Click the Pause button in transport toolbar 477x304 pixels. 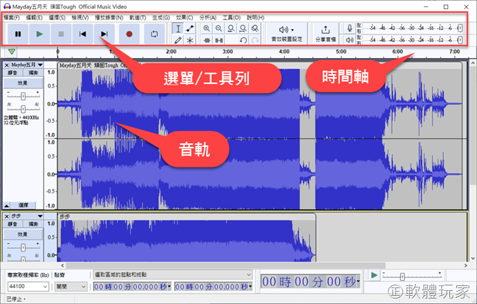point(18,33)
